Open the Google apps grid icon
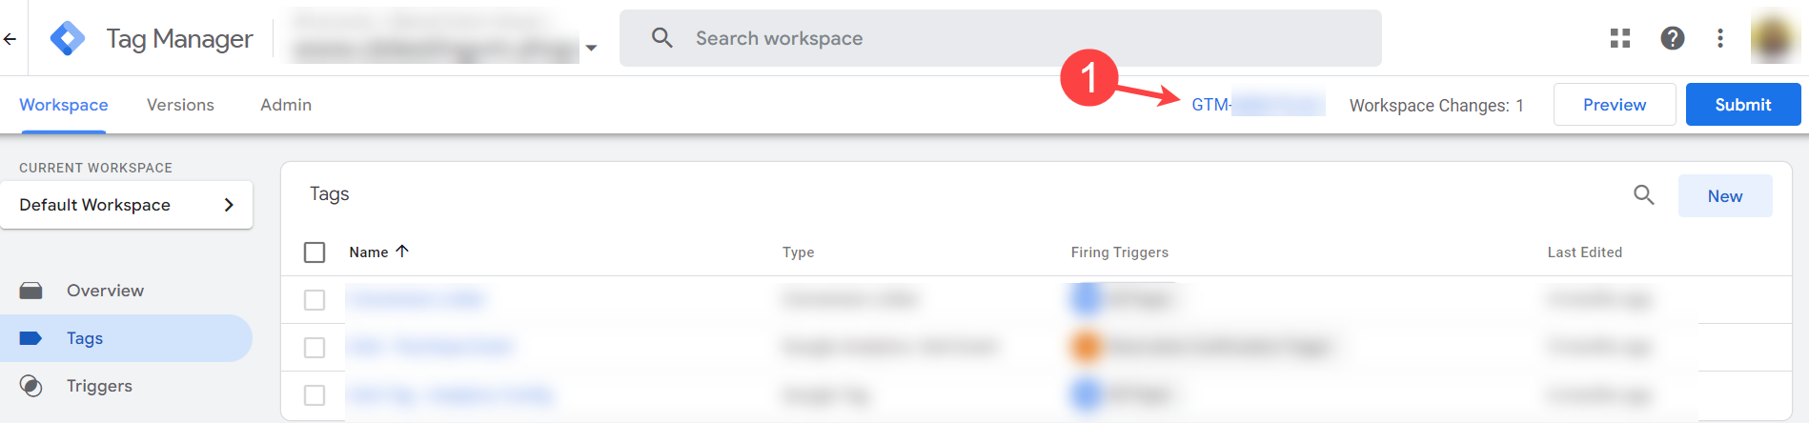The image size is (1809, 423). click(1620, 38)
